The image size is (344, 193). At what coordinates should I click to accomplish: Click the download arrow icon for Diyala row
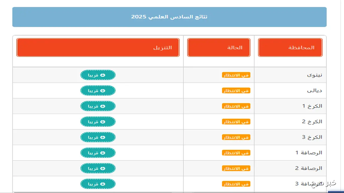coord(103,91)
